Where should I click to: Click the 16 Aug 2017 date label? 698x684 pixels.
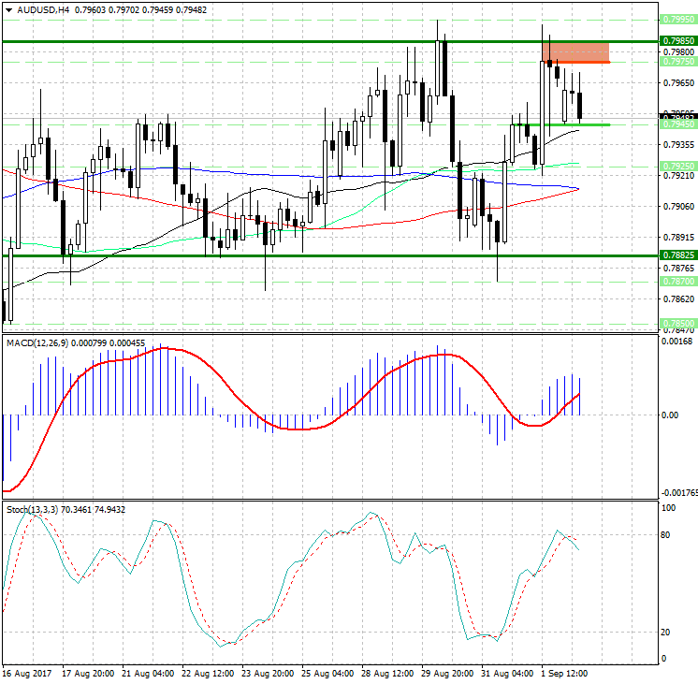25,673
